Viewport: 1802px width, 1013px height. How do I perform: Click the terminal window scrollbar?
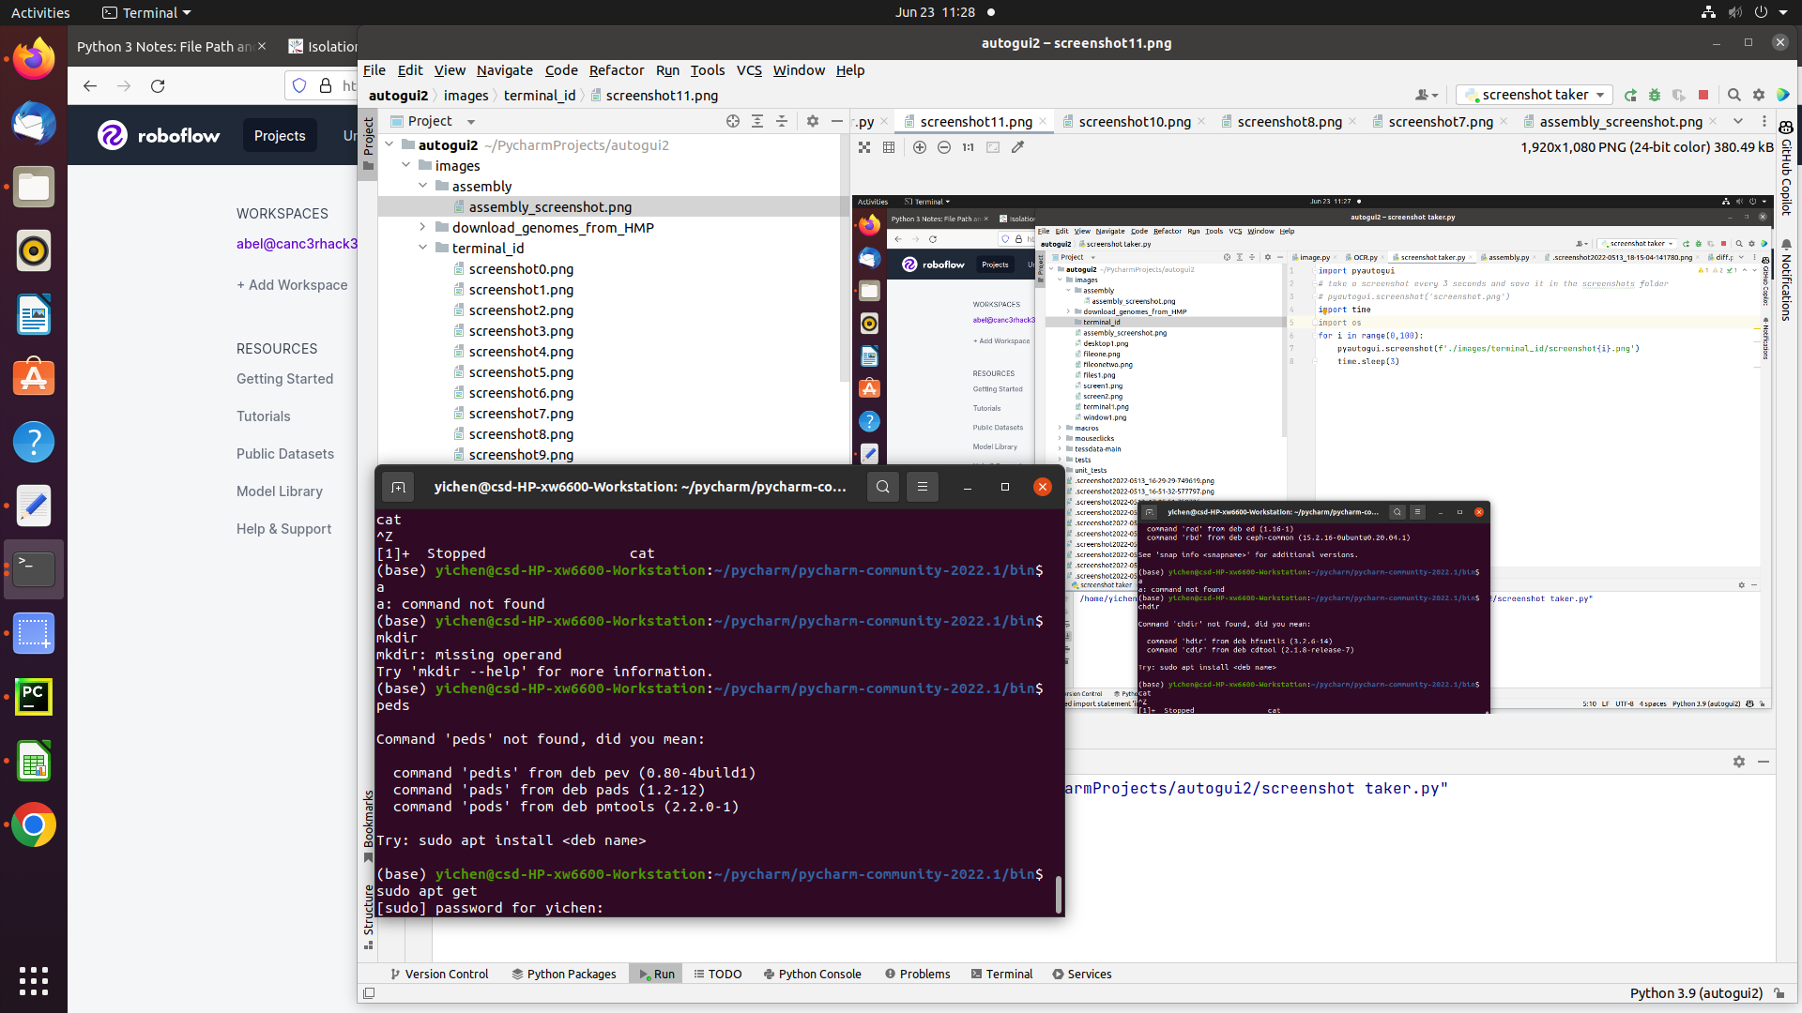[1059, 893]
